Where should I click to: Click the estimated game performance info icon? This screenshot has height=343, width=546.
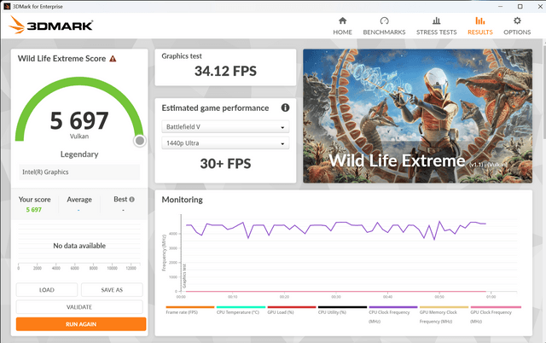click(285, 108)
